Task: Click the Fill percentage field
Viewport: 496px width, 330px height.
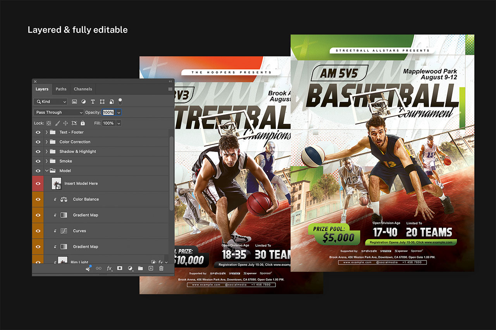Action: coord(108,123)
